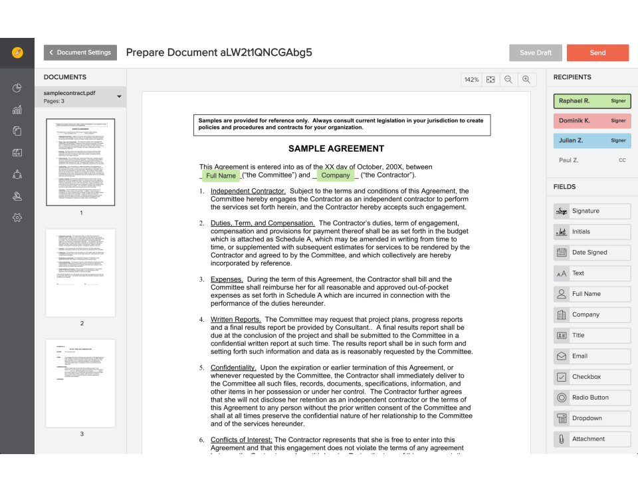
Task: Click the SAMPLE AGREEMENT heading
Action: pyautogui.click(x=336, y=149)
